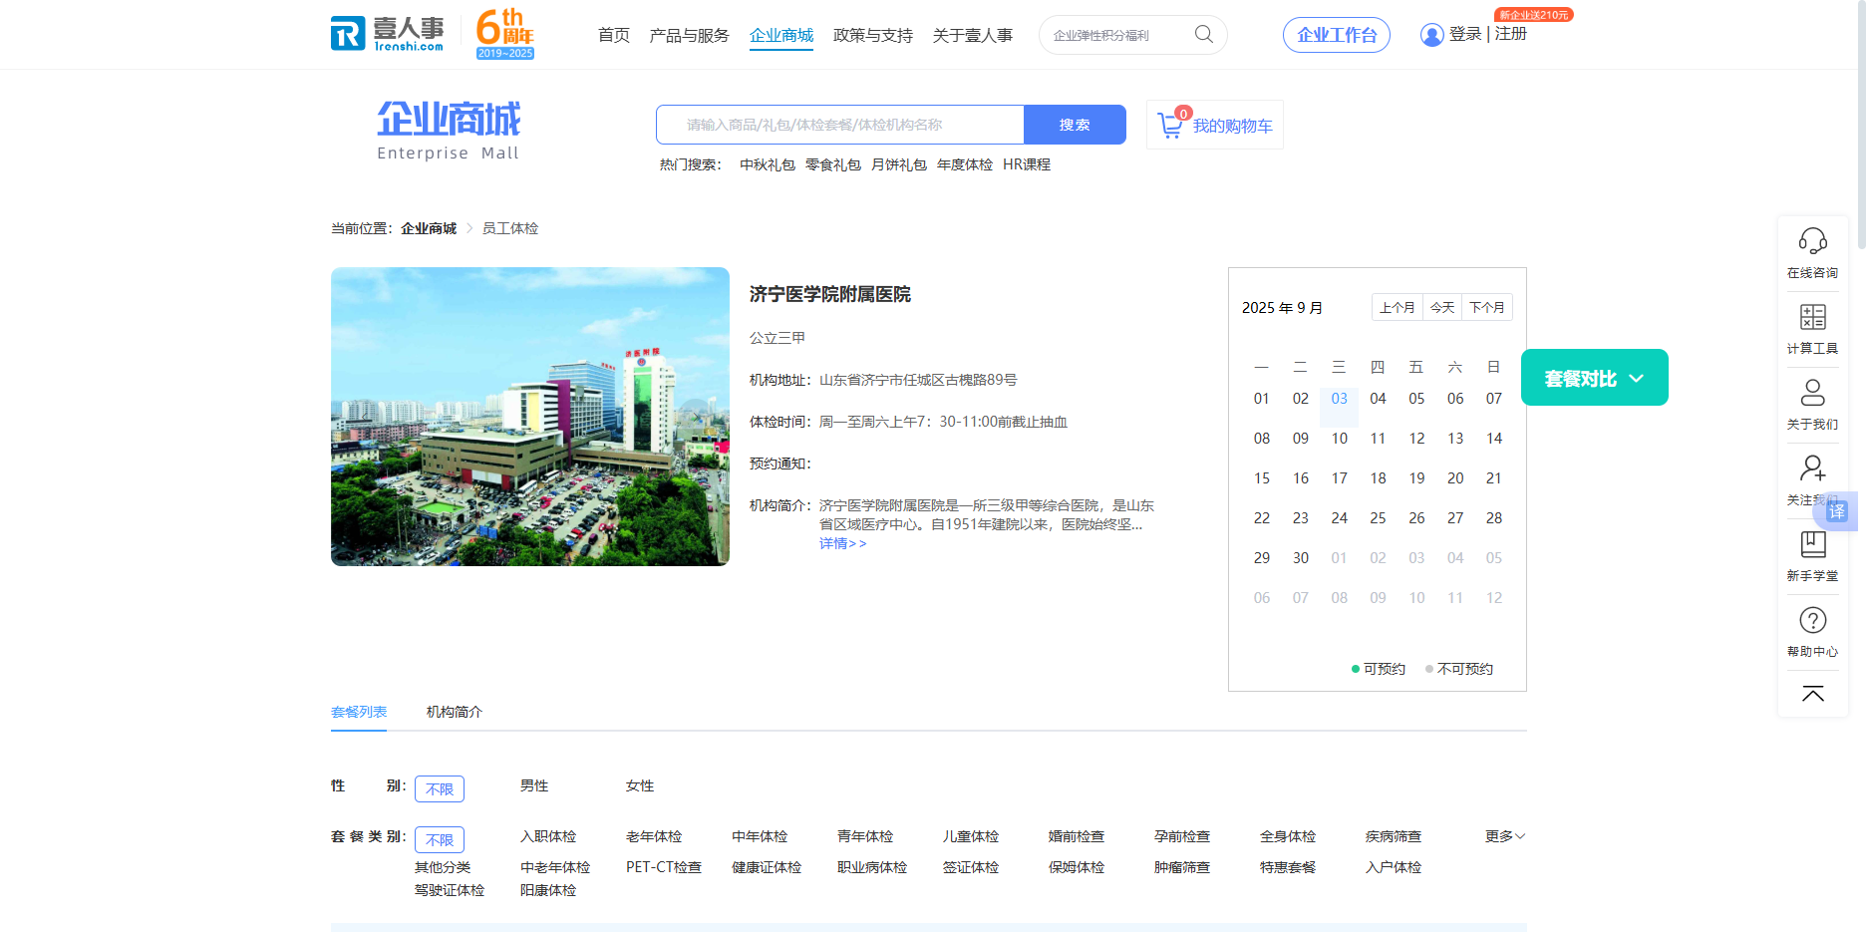Click the blue 搜索 button
The image size is (1866, 932).
tap(1075, 125)
